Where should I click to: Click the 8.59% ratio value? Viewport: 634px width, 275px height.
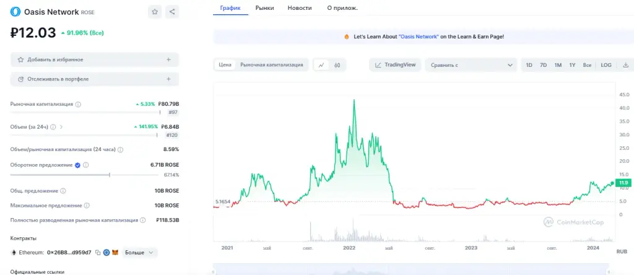tap(171, 150)
